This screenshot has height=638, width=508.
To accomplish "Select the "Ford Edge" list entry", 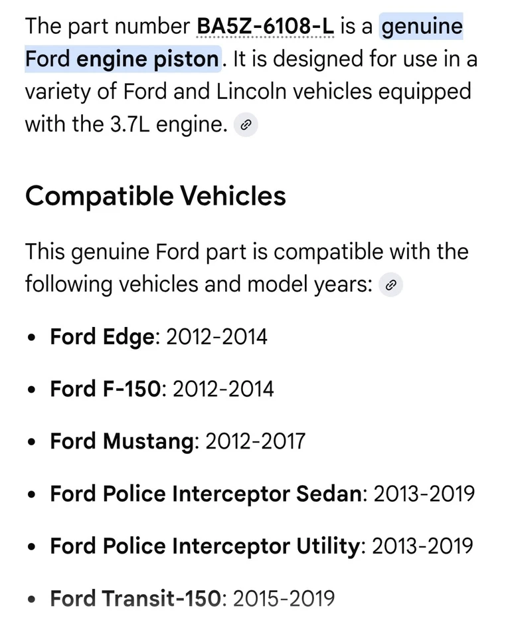I will pos(102,336).
